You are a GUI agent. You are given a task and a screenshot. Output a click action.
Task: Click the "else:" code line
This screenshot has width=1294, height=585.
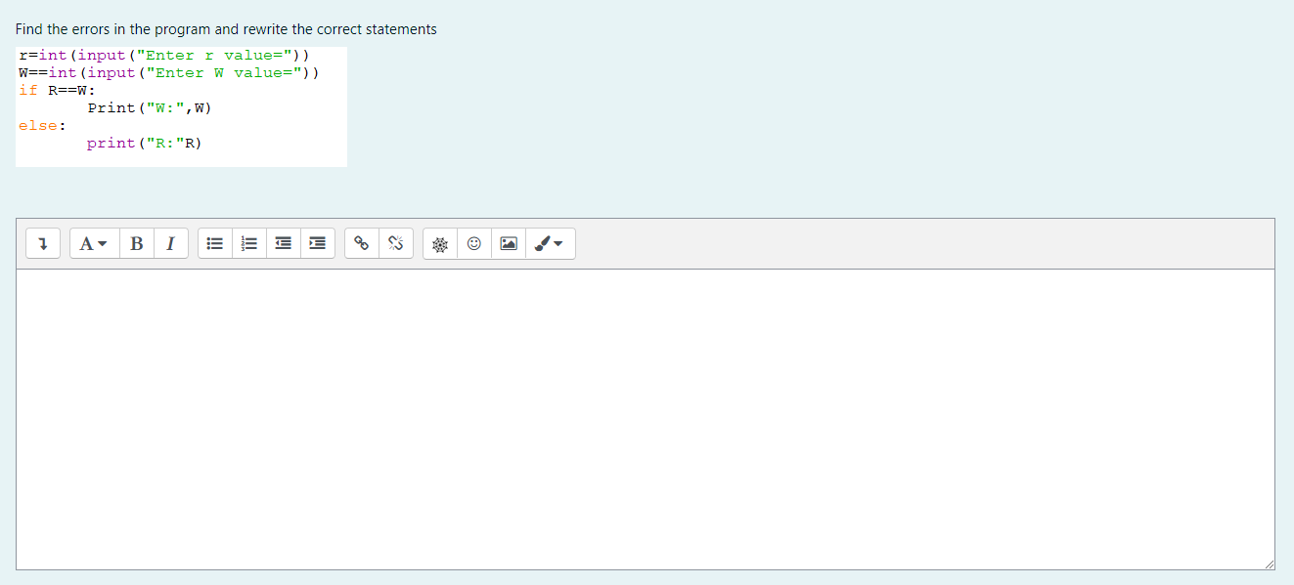tap(42, 126)
